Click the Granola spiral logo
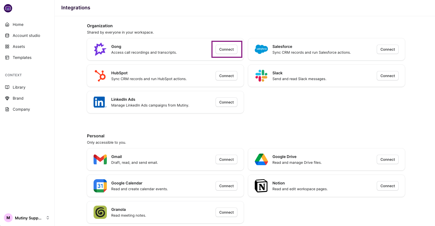 [100, 212]
